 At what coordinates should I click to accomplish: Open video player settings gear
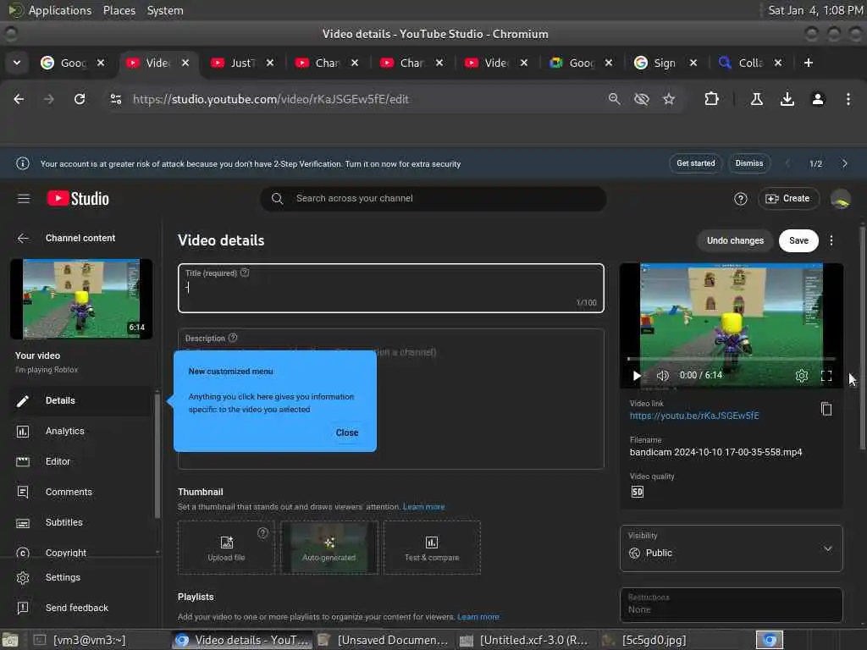coord(801,376)
